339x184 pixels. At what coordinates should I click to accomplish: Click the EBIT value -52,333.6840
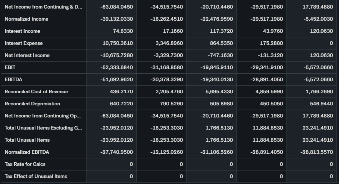116,67
